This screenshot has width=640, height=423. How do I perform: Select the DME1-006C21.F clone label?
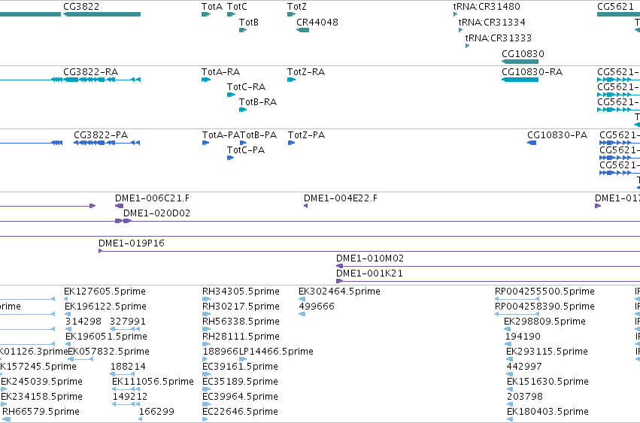tap(152, 198)
